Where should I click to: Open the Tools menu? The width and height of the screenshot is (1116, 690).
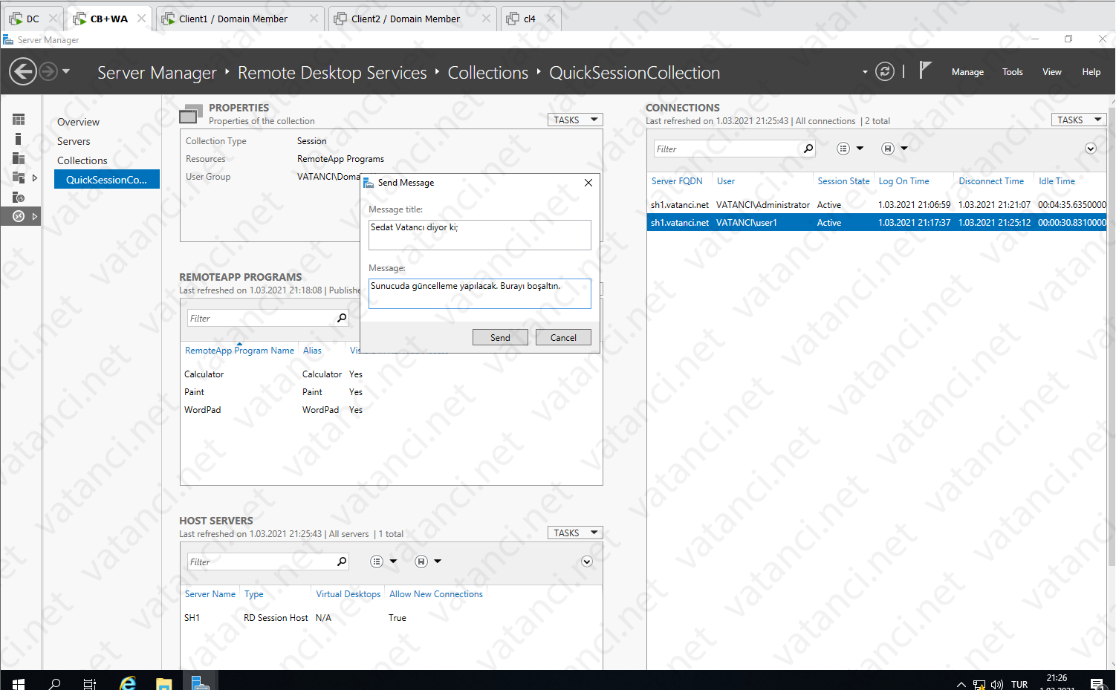pyautogui.click(x=1013, y=72)
